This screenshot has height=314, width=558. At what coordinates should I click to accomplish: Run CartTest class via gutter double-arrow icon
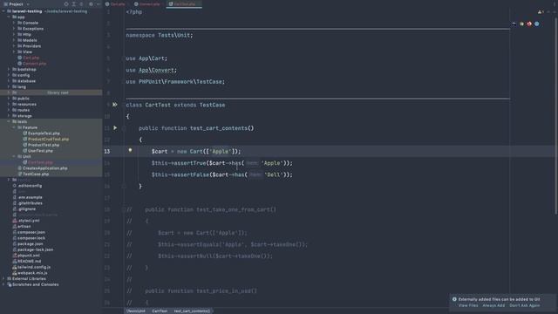[114, 105]
